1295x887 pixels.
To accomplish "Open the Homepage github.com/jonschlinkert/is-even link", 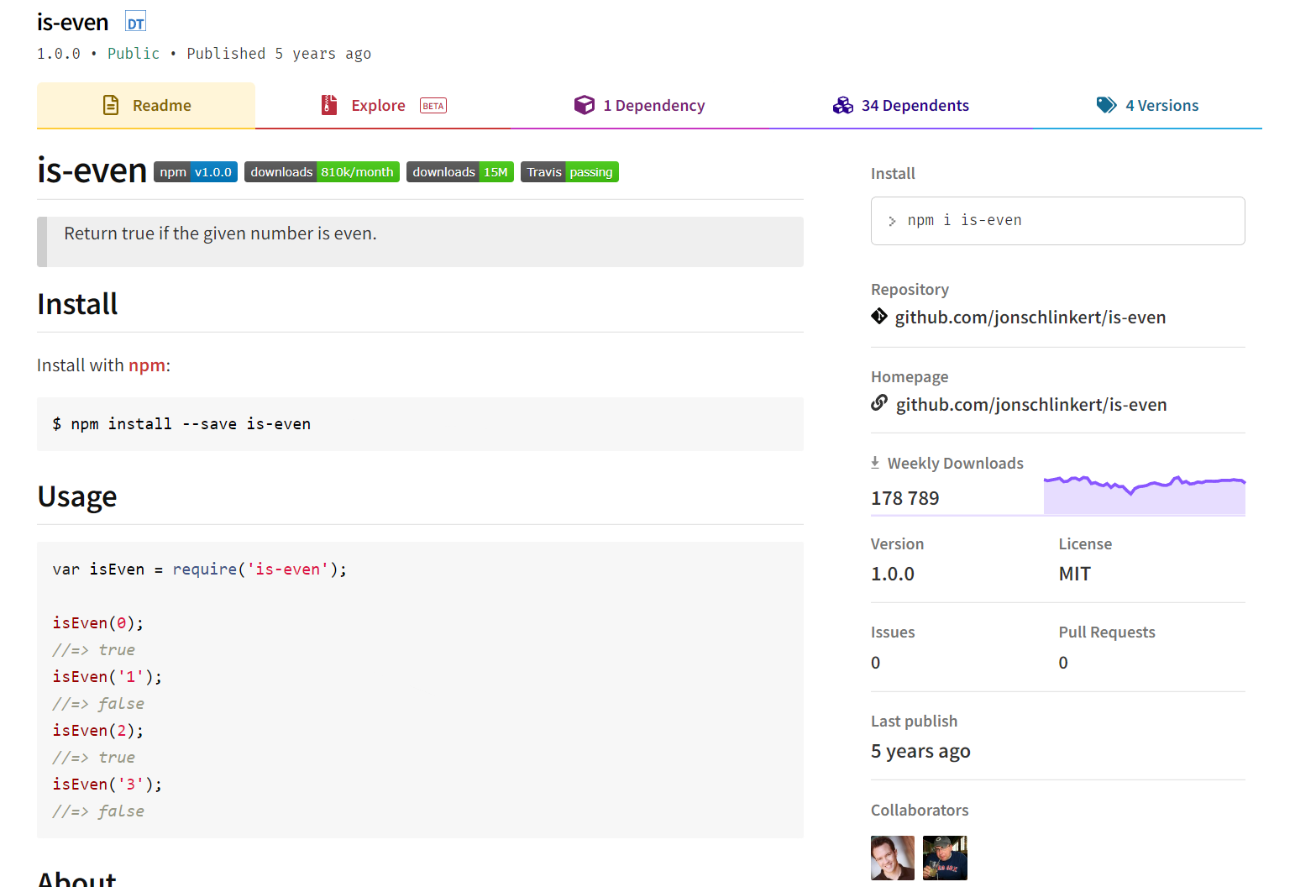I will pos(1031,405).
